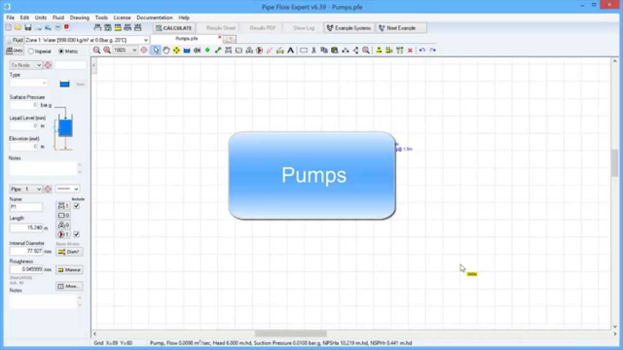The width and height of the screenshot is (623, 350).
Task: Click the Example Systems button
Action: [x=349, y=28]
